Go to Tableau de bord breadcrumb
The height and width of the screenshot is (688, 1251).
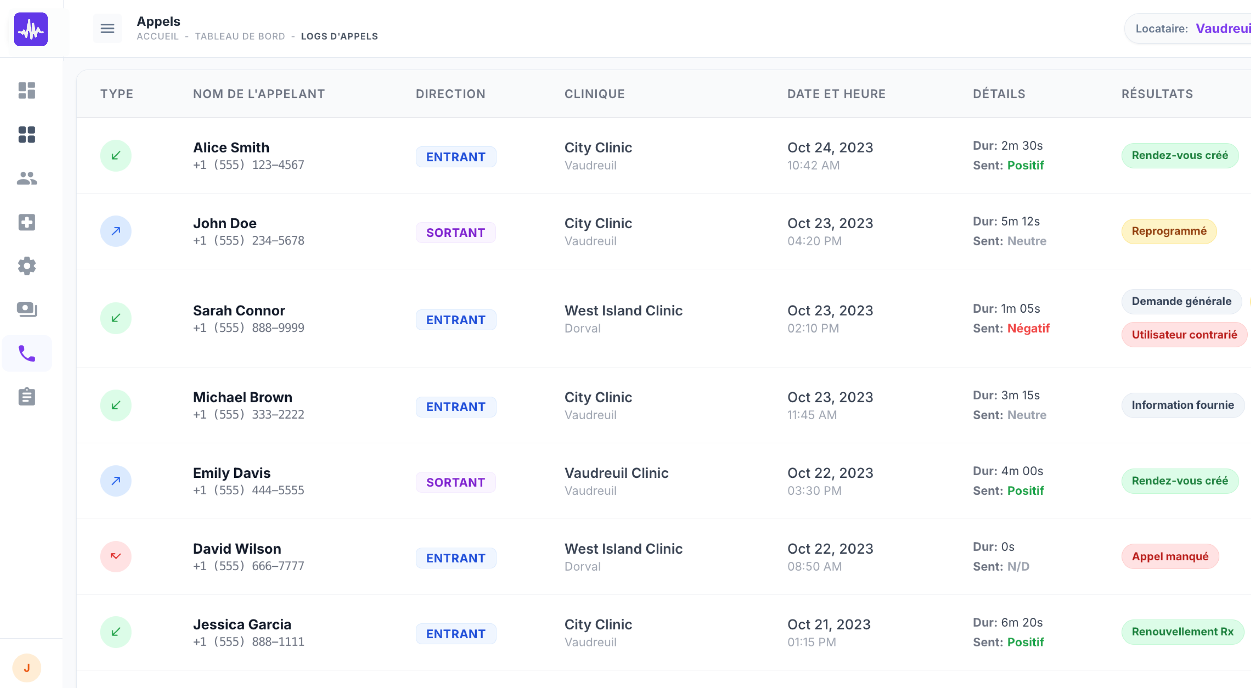[x=240, y=36]
